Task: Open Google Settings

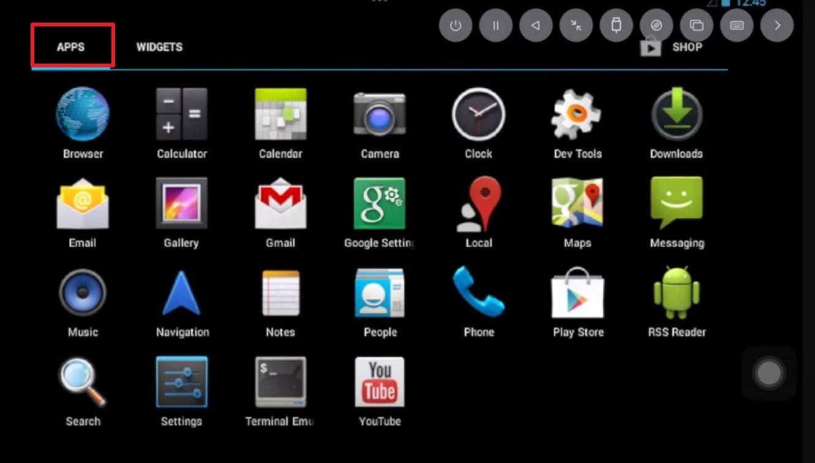Action: (380, 204)
